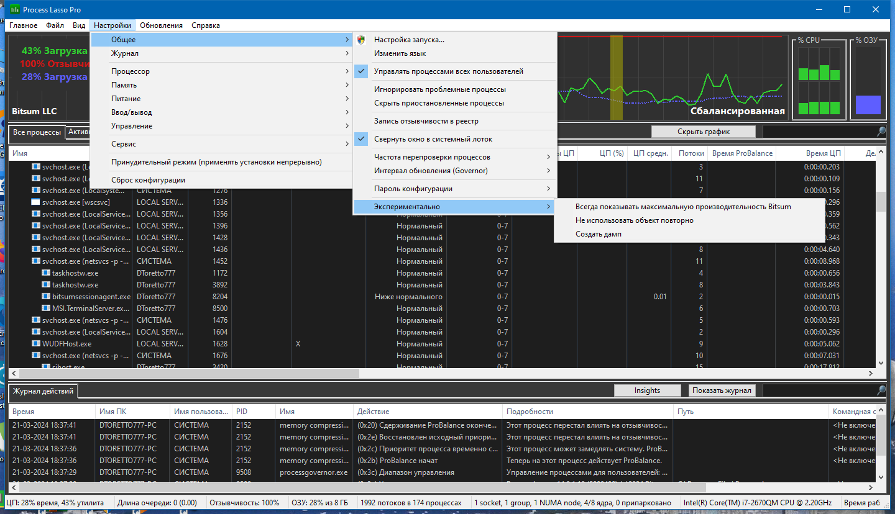Click the shield icon beside Настройка запуска

point(361,40)
